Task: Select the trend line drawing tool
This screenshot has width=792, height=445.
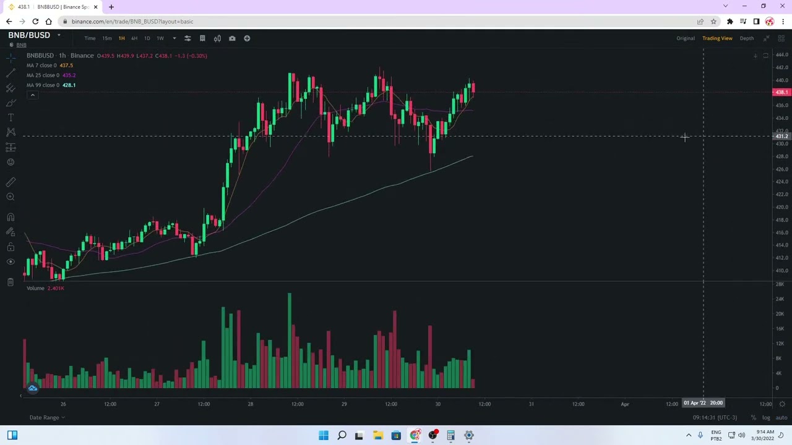Action: [11, 73]
